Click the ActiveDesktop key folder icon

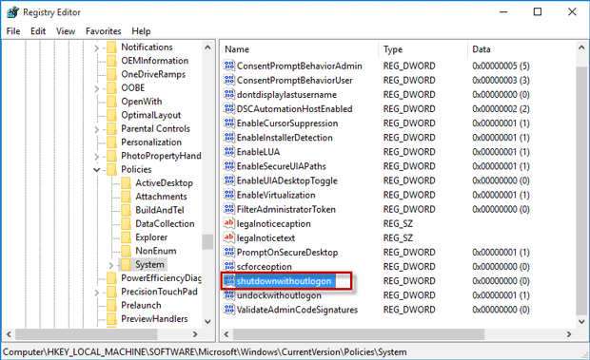(x=126, y=182)
